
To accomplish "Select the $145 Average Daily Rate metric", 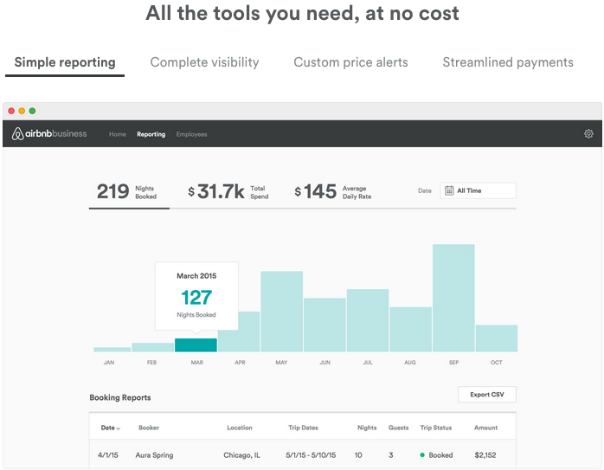I will 333,191.
